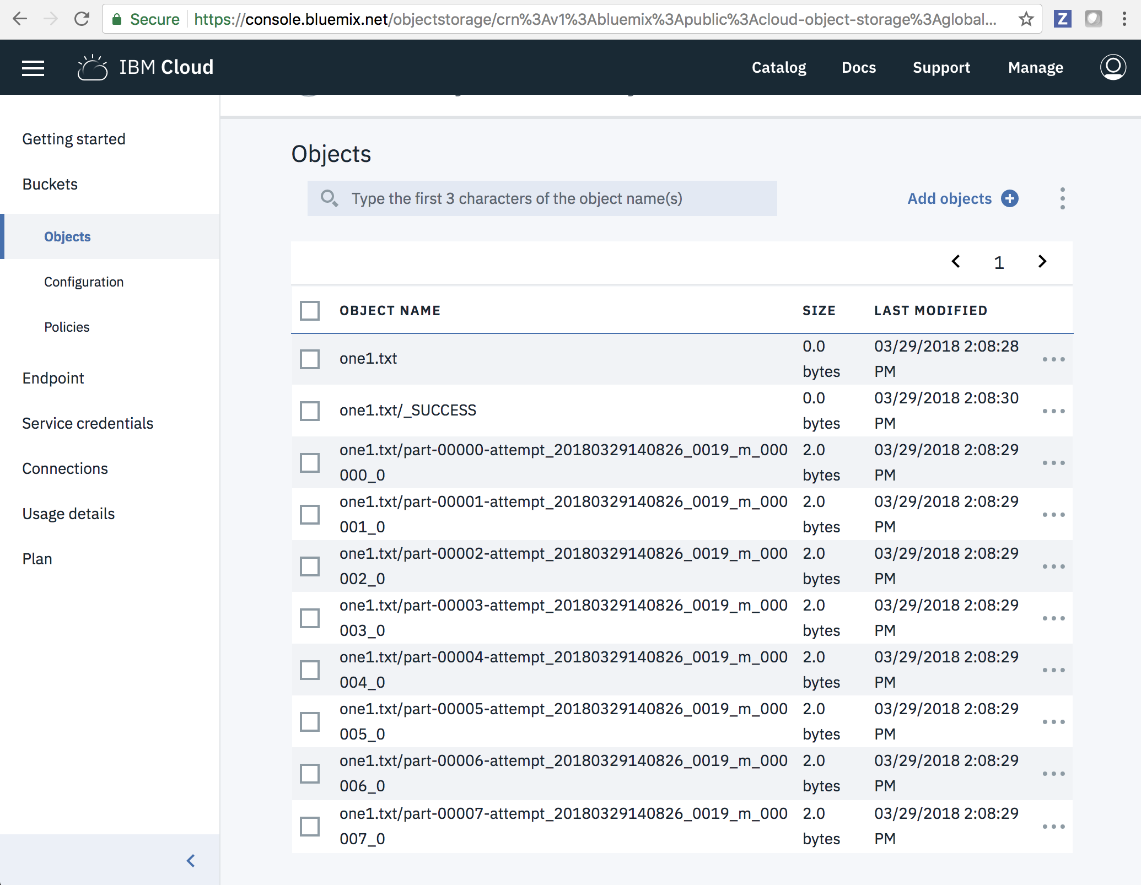The image size is (1141, 885).
Task: Click the plus icon beside Add objects
Action: [1010, 198]
